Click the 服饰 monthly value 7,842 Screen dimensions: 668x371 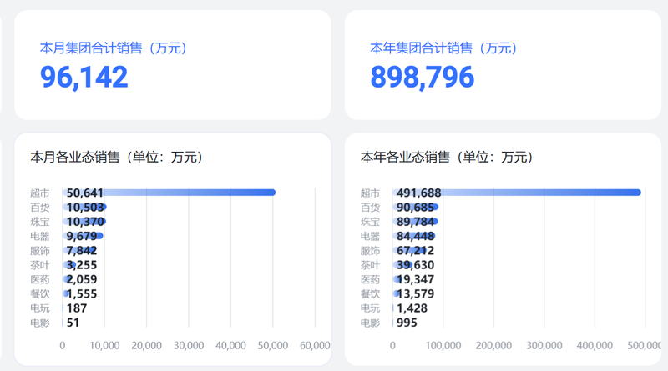pos(82,251)
